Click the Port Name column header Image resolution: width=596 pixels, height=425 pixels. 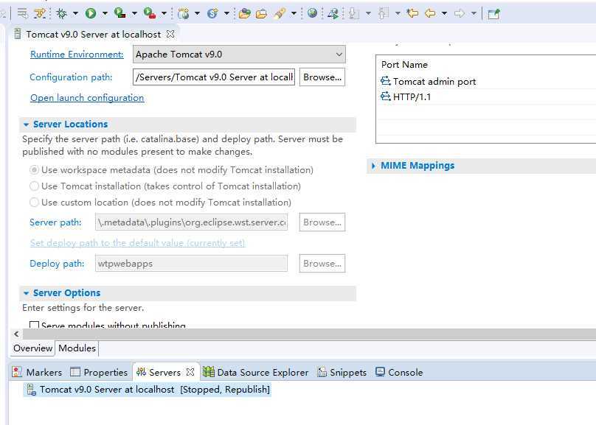point(404,65)
